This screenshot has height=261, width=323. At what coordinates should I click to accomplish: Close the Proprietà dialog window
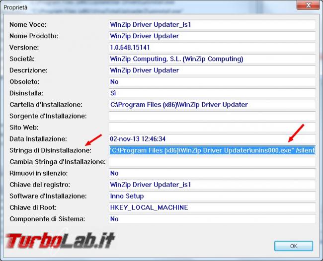click(x=308, y=5)
